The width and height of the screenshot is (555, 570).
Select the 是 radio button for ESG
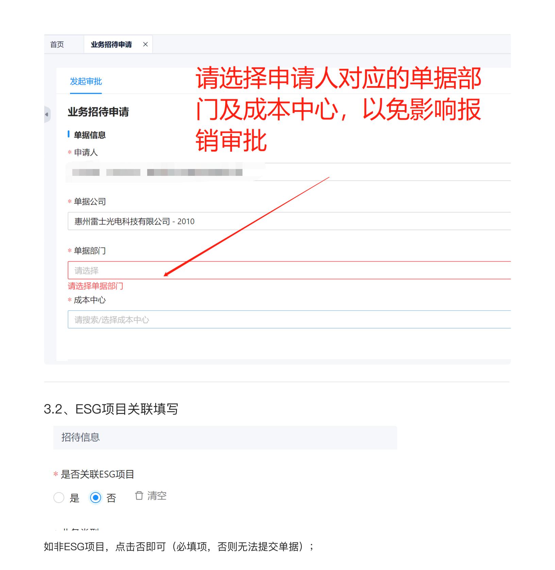59,498
